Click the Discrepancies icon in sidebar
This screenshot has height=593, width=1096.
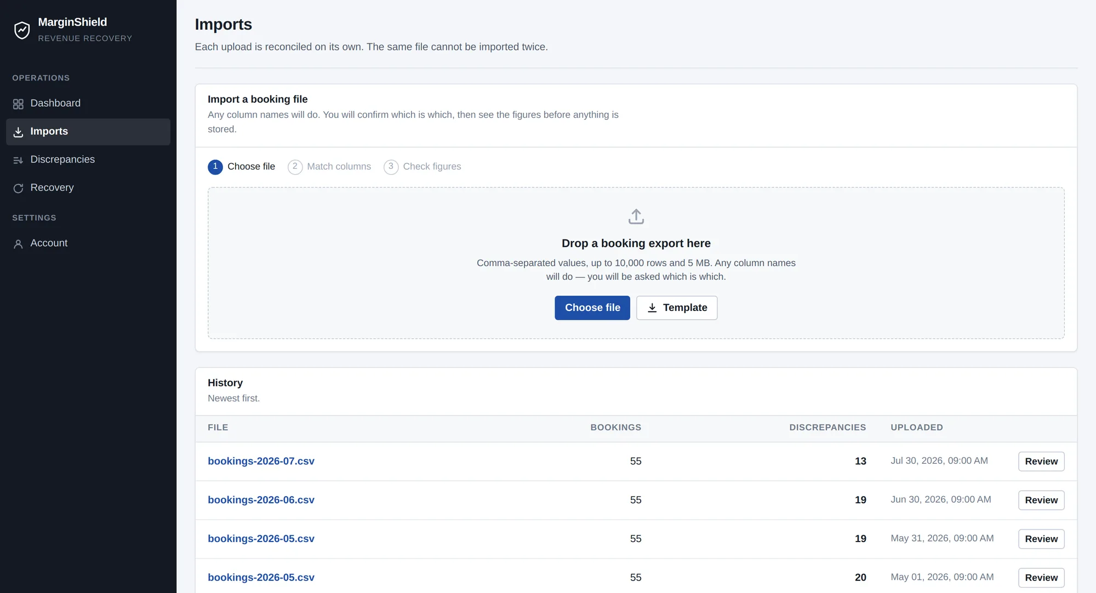[x=18, y=160]
